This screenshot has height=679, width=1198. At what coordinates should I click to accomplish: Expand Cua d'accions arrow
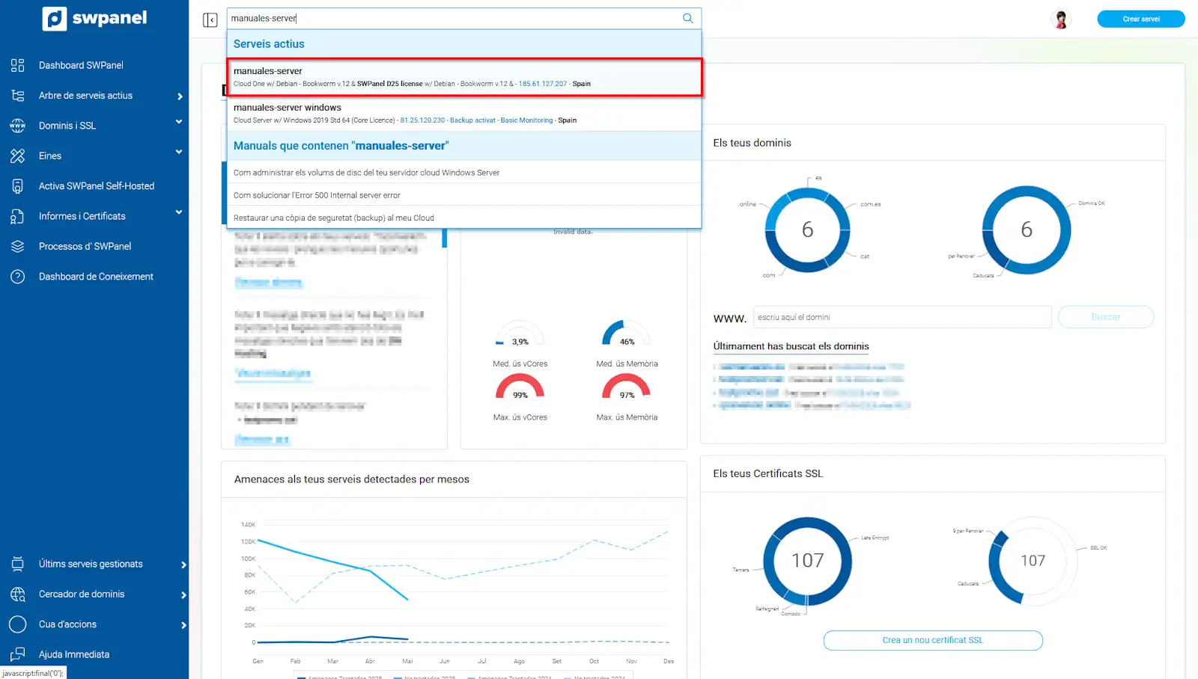pos(183,625)
